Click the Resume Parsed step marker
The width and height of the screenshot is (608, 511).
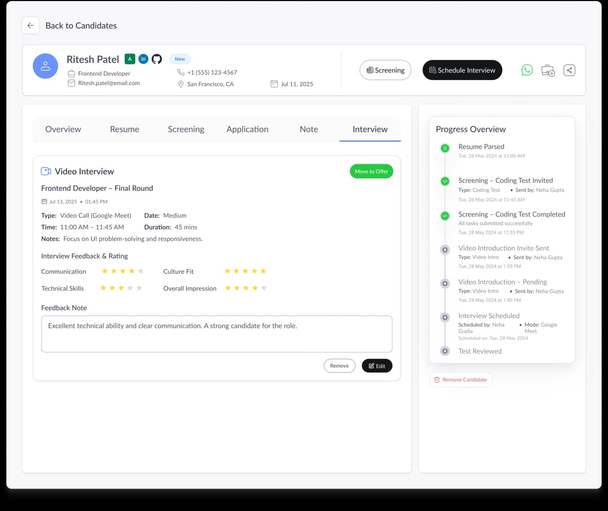(x=445, y=148)
